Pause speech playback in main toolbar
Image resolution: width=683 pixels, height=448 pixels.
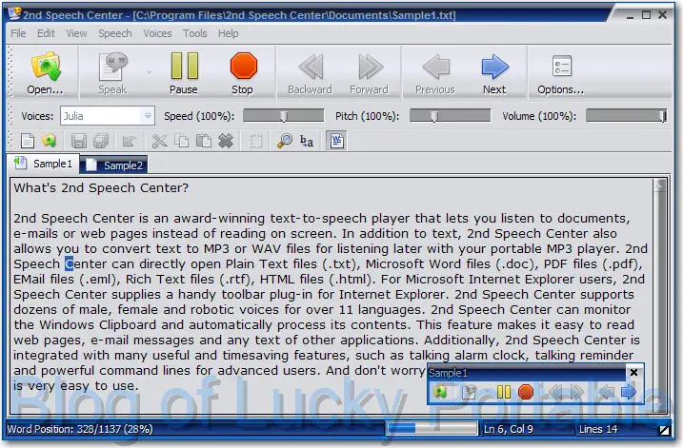click(x=184, y=73)
